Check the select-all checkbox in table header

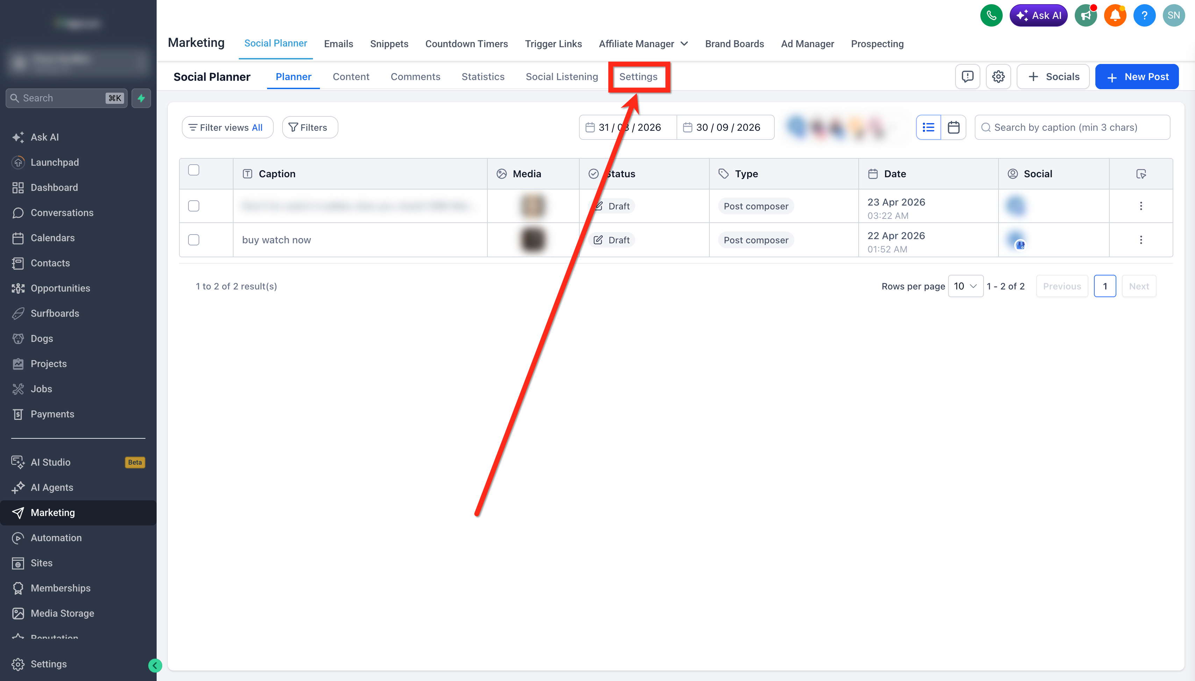(194, 170)
